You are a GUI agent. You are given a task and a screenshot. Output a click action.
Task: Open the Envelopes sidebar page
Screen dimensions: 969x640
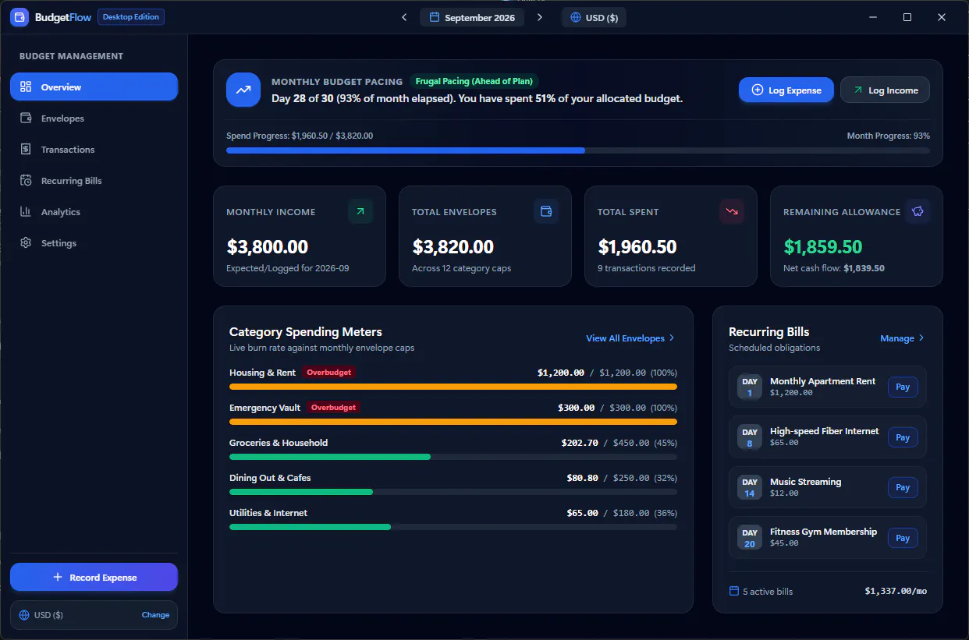click(x=94, y=118)
